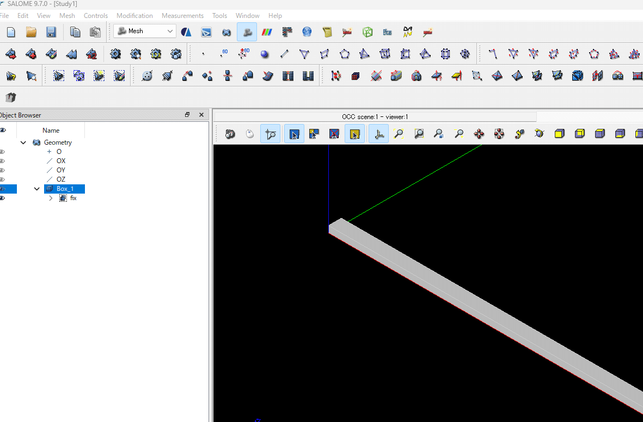
Task: Select the OY item in tree
Action: (60, 170)
